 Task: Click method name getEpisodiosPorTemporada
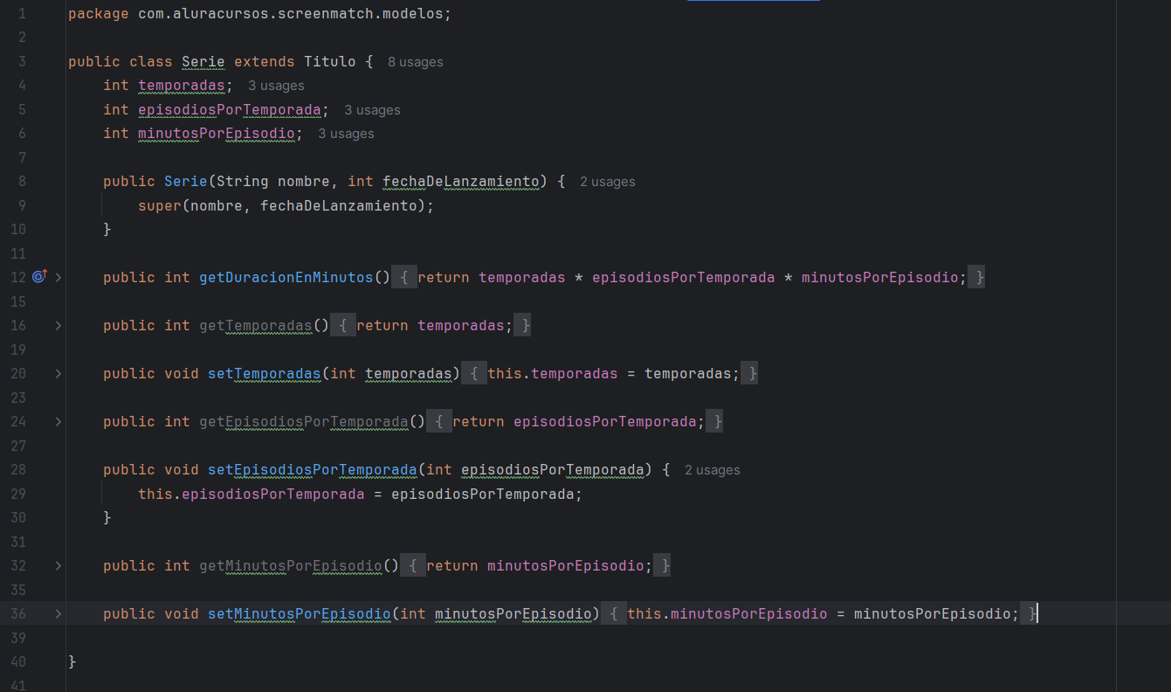pos(304,421)
